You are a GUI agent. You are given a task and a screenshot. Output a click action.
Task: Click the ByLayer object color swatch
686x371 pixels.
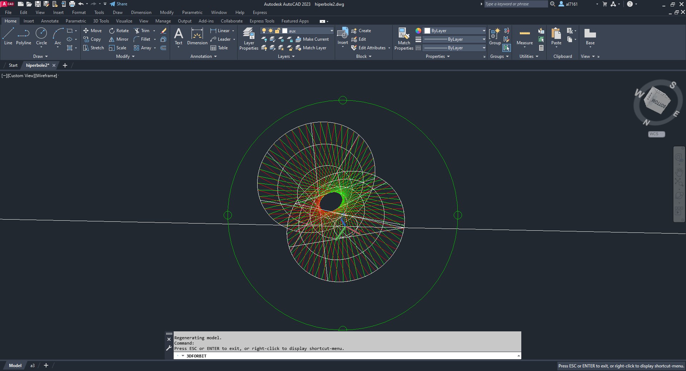pyautogui.click(x=427, y=31)
